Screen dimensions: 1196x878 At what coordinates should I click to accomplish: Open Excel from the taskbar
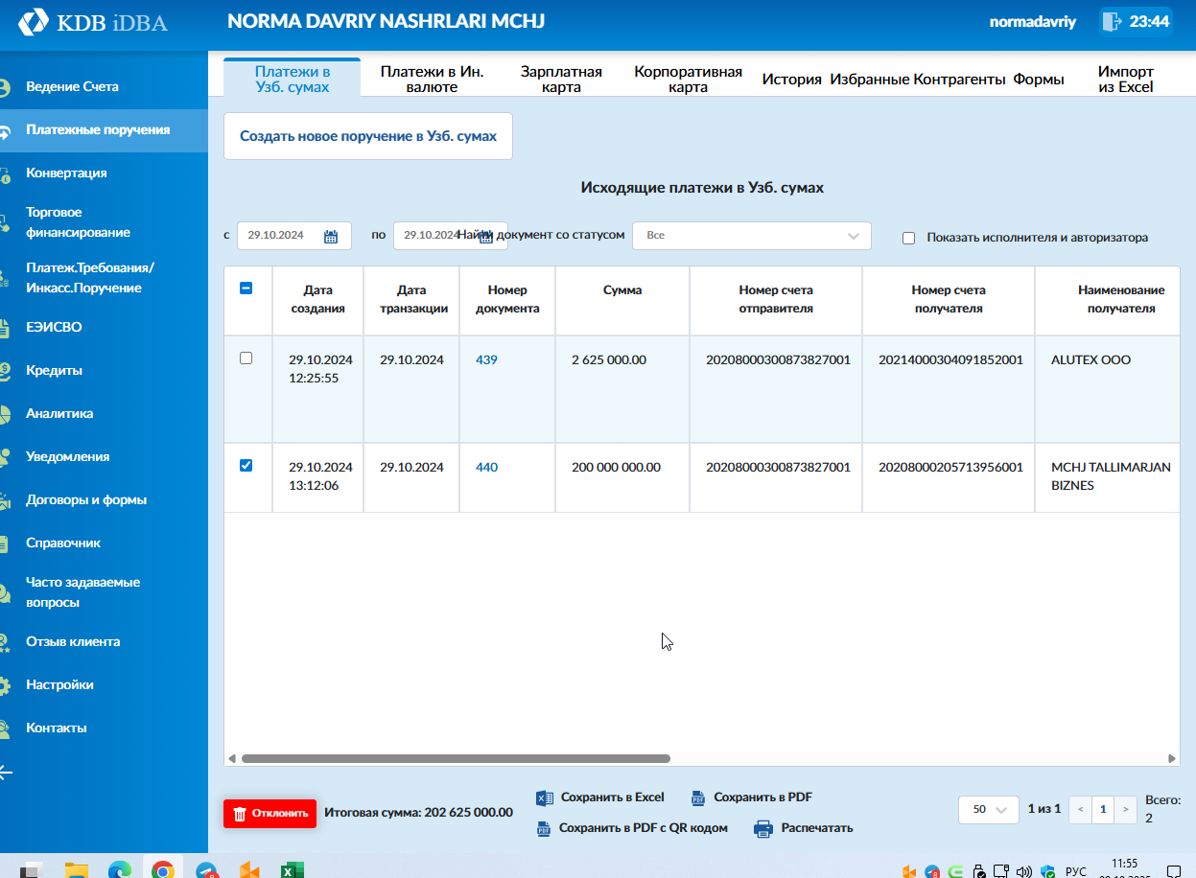pos(292,869)
